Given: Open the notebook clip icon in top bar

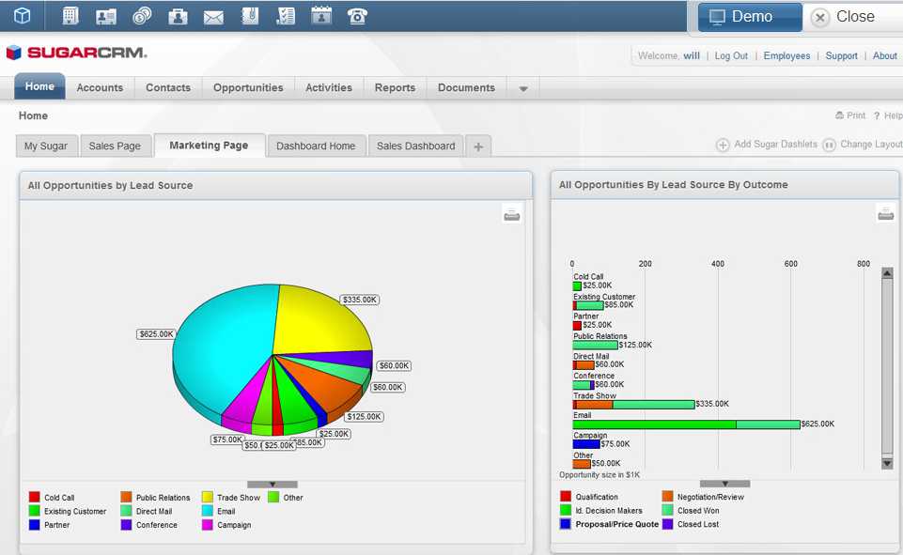Looking at the screenshot, I should [250, 16].
